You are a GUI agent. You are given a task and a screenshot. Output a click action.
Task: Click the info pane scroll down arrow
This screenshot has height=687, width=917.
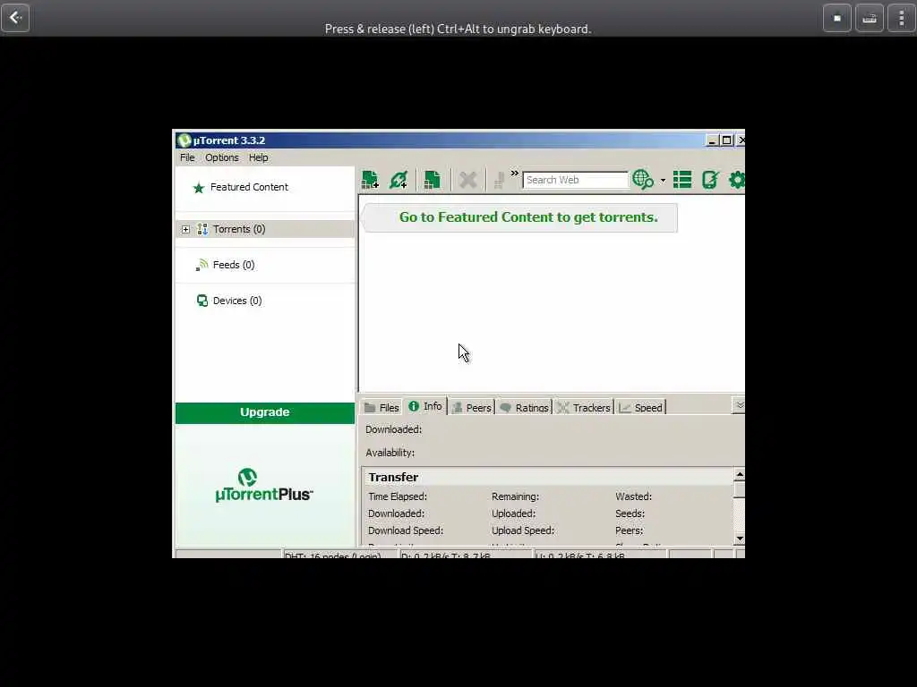point(739,539)
